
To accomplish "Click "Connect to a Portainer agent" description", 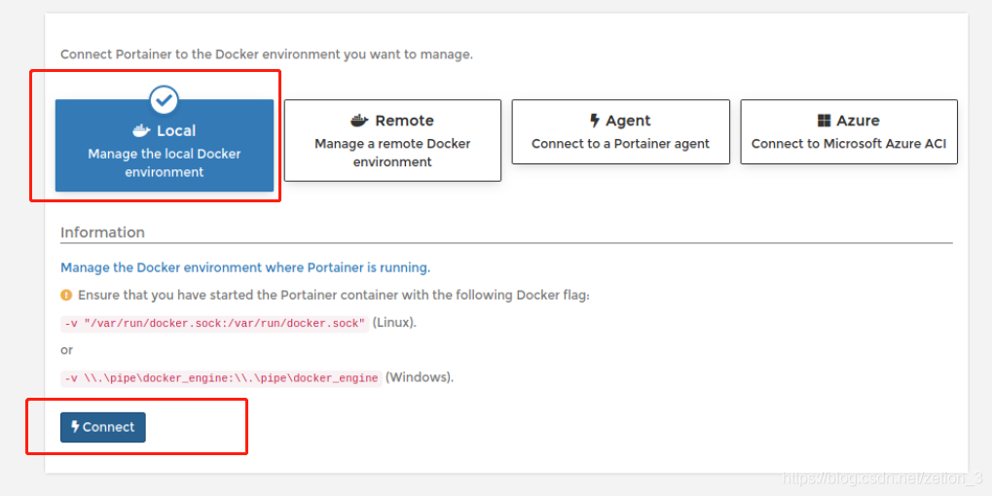I will [620, 144].
